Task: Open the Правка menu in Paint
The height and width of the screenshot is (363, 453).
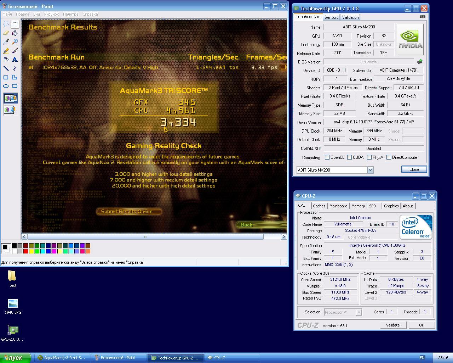Action: 22,14
